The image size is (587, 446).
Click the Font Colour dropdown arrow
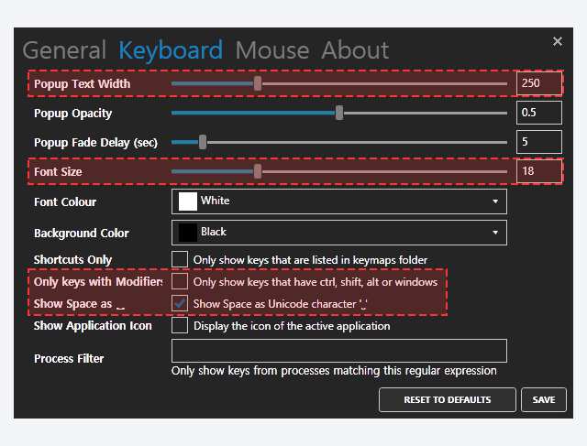(x=495, y=201)
